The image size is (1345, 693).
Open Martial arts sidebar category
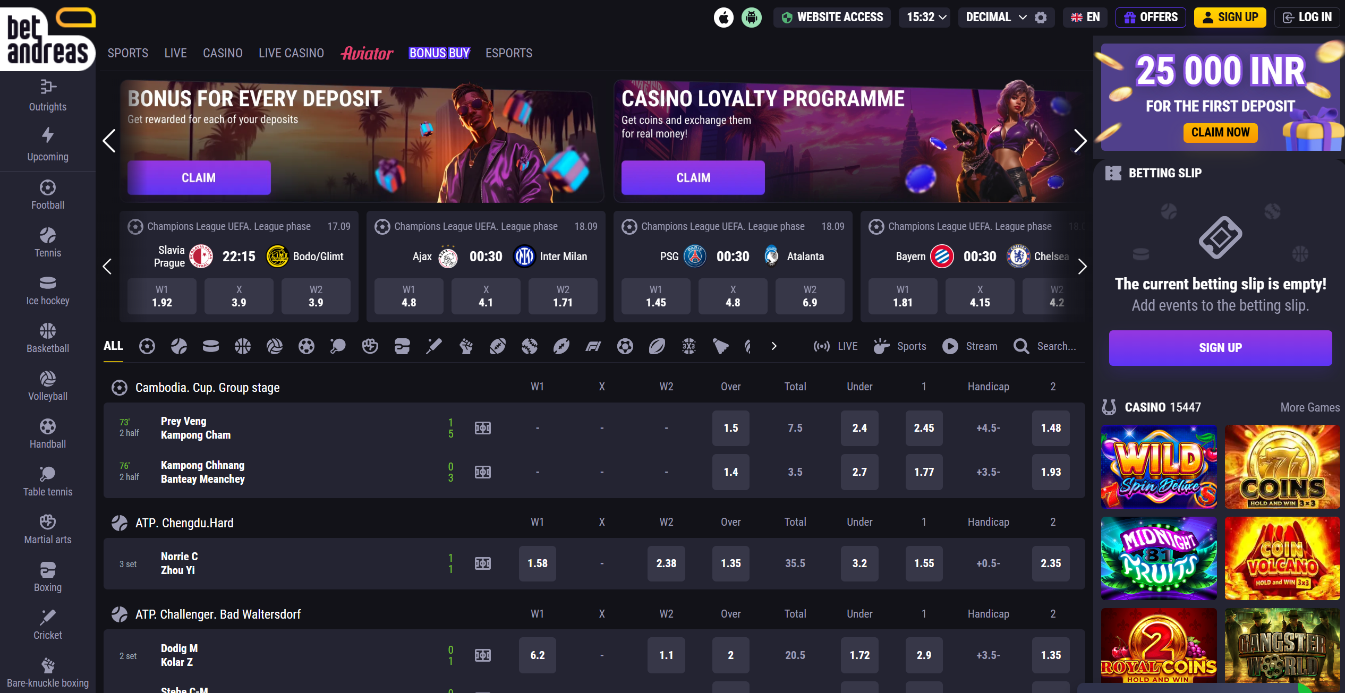pos(48,529)
